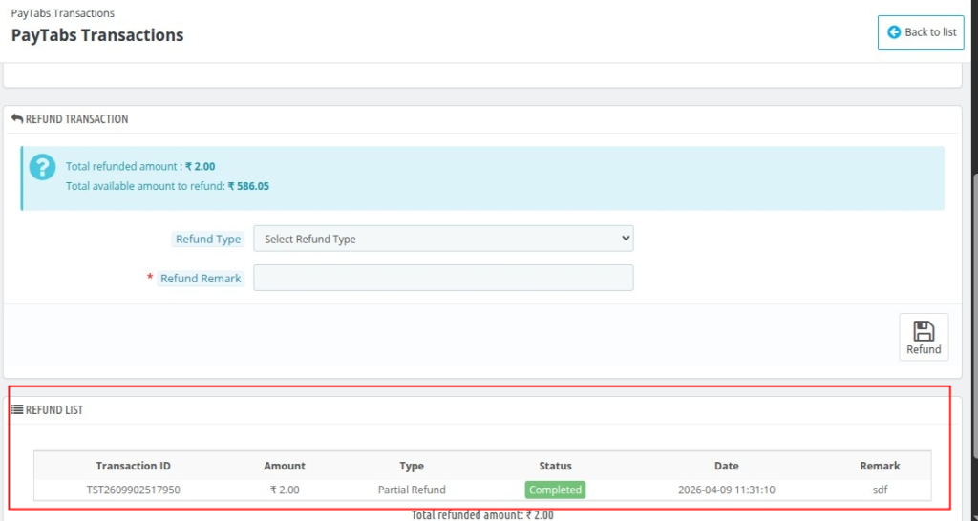Click the floppy disk save icon

(924, 331)
